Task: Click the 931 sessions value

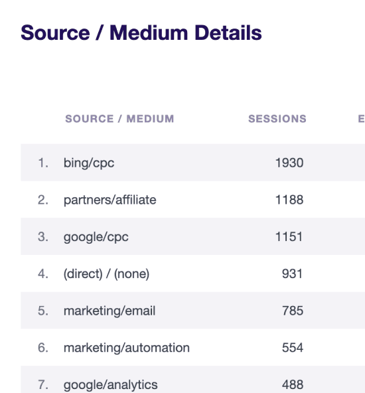Action: (x=293, y=274)
